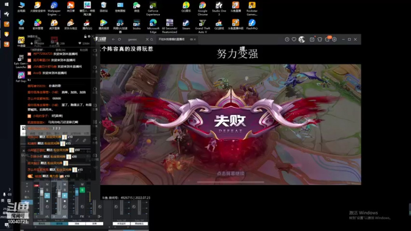Open Auto: Off dropdown on channel 1
Image resolution: width=411 pixels, height=231 pixels.
[x=42, y=220]
